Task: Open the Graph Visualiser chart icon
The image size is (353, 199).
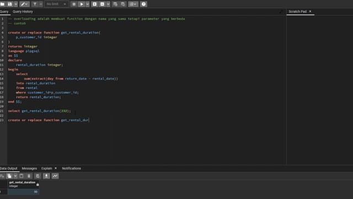Action: coord(55,176)
